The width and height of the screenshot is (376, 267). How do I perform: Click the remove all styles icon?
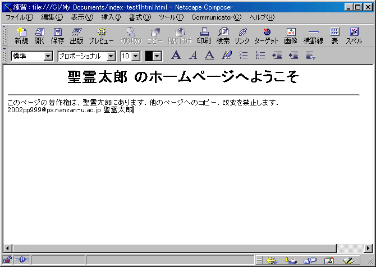coord(227,56)
